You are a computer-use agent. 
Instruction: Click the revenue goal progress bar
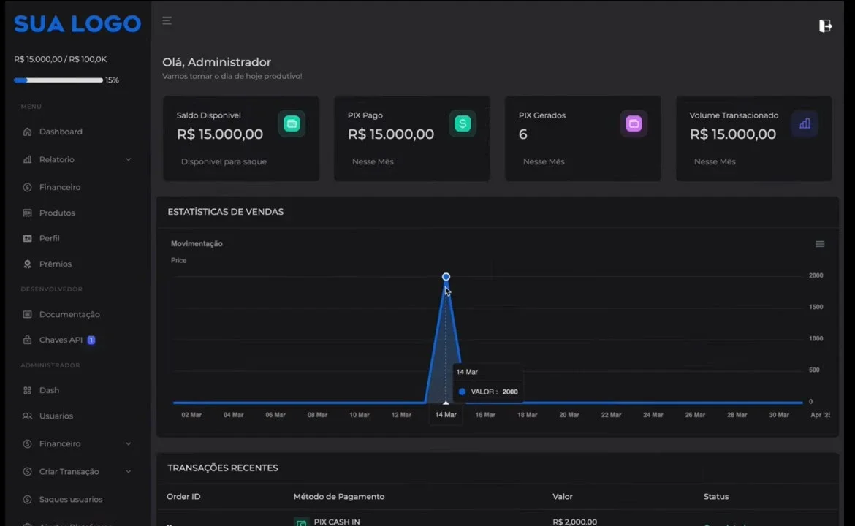[58, 80]
